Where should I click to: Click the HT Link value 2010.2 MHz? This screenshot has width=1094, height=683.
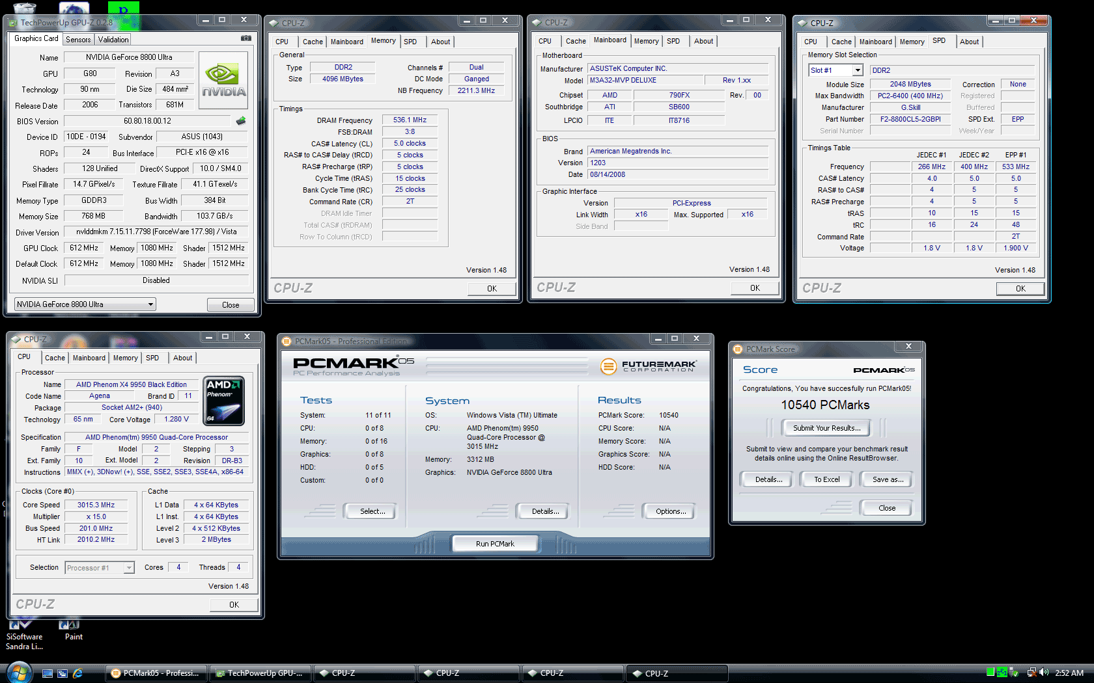[96, 540]
